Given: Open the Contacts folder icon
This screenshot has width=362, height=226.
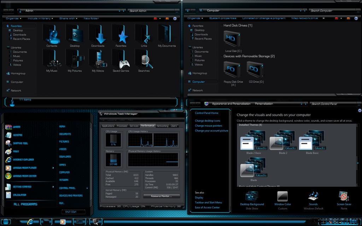Looking at the screenshot, I should tap(52, 36).
